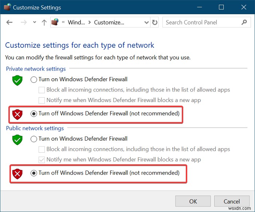The width and height of the screenshot is (255, 212).
Task: Turn off Windows Defender Firewall for private network
Action: (34, 114)
